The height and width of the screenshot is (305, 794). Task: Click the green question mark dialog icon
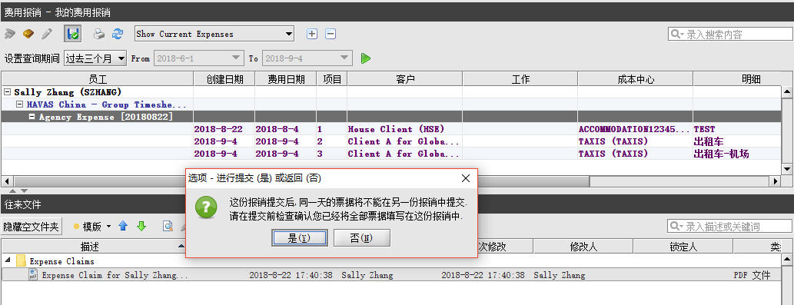tap(207, 207)
